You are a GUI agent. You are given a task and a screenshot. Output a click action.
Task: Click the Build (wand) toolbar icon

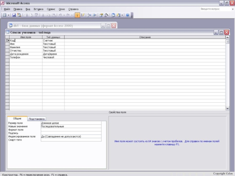click(106, 15)
